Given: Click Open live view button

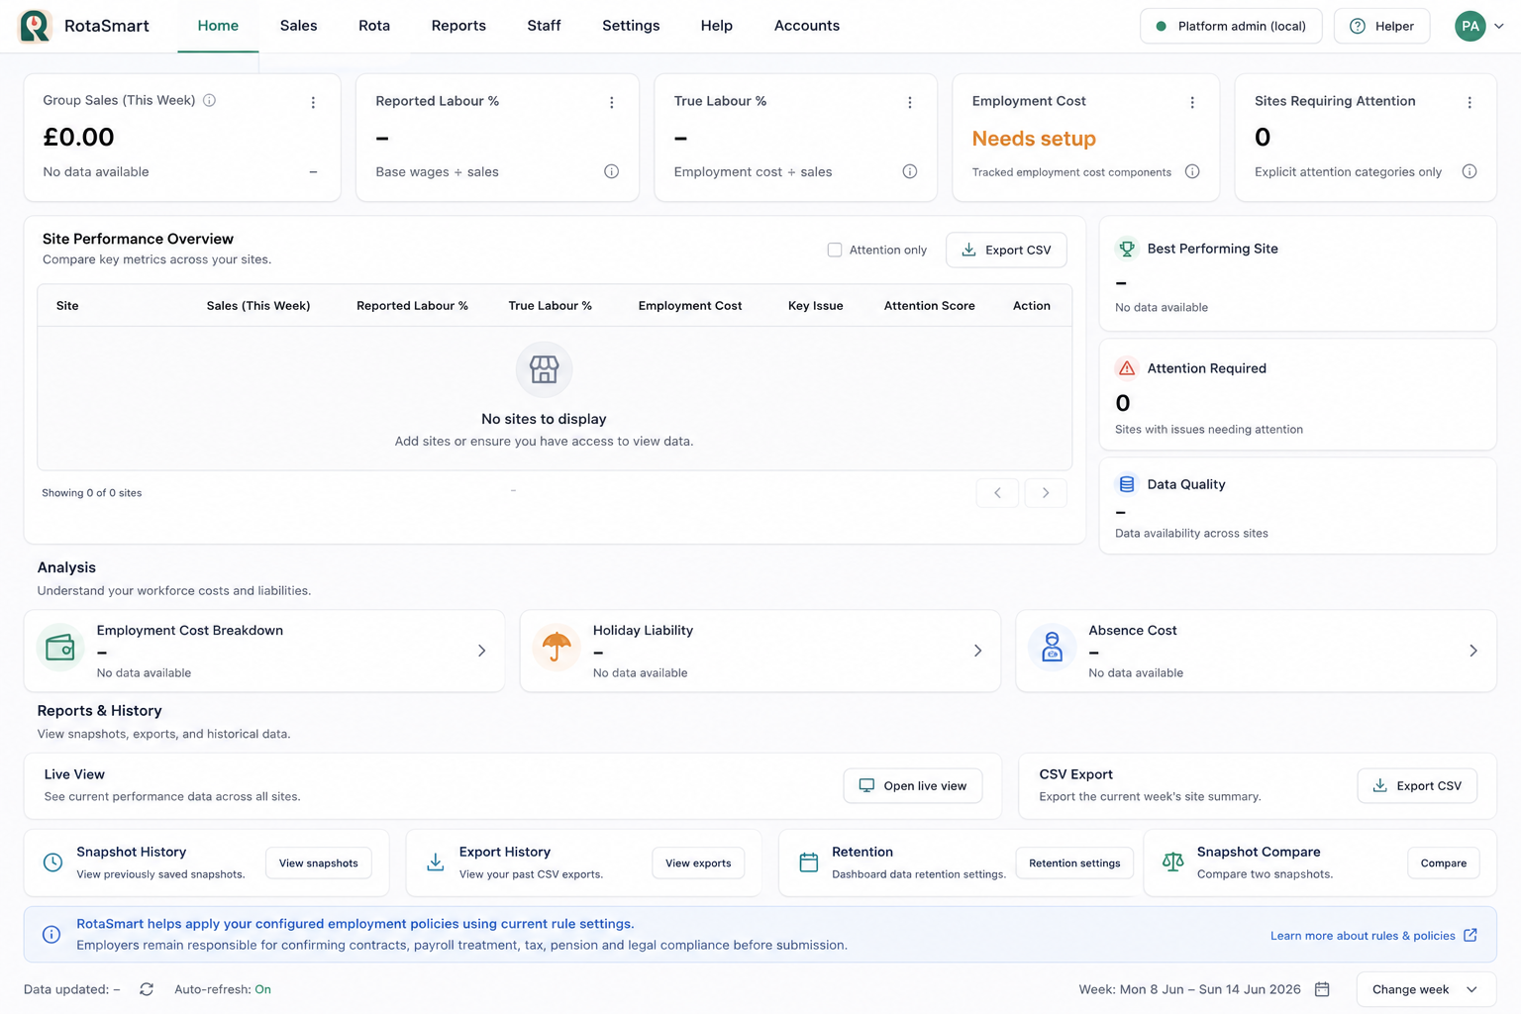Looking at the screenshot, I should pyautogui.click(x=912, y=785).
